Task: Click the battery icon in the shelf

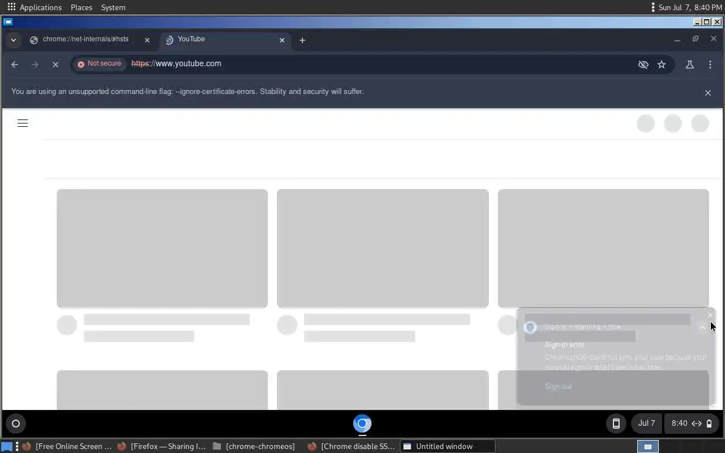Action: point(709,424)
